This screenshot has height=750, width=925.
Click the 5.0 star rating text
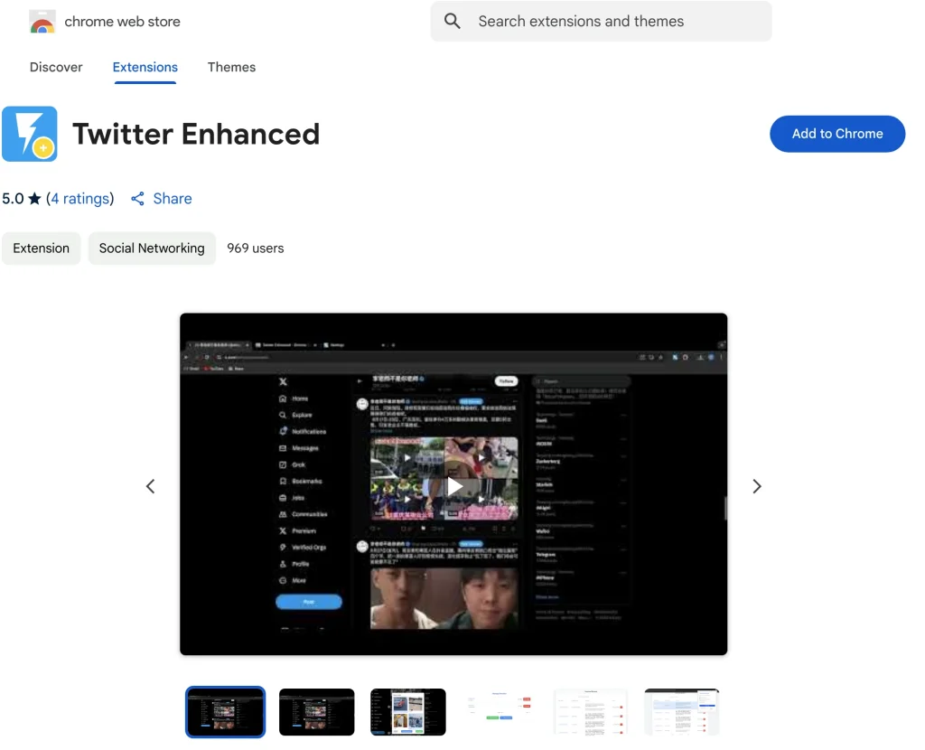click(22, 199)
